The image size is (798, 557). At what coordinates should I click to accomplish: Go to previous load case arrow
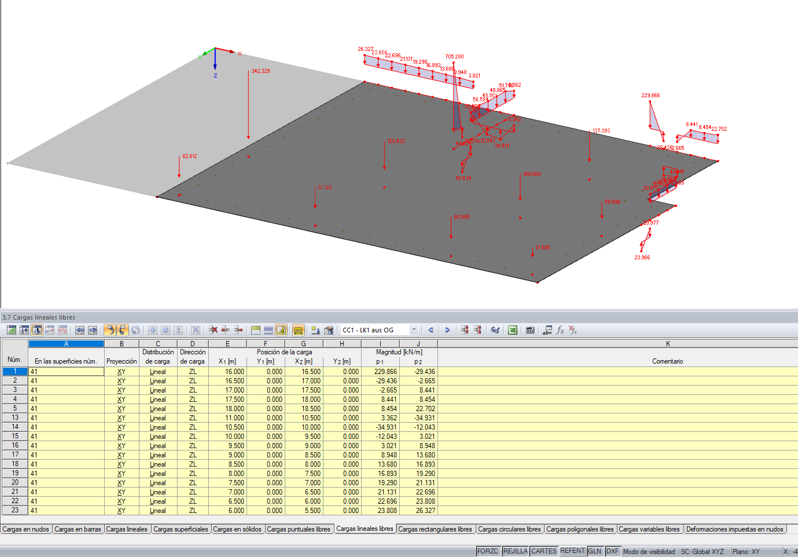(x=431, y=330)
